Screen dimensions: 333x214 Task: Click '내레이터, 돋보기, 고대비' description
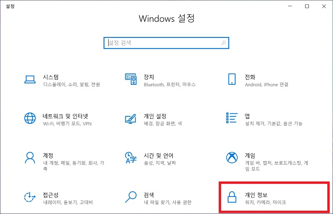(68, 202)
